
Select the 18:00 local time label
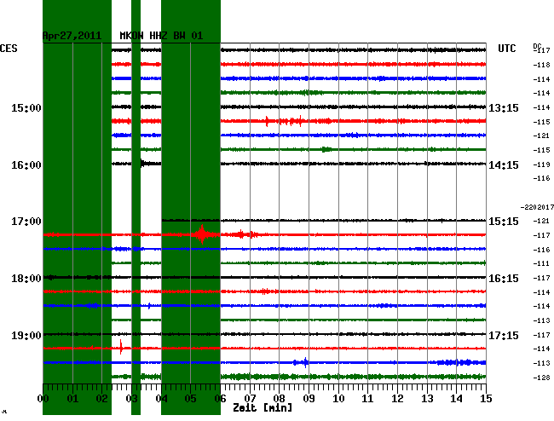pyautogui.click(x=26, y=279)
